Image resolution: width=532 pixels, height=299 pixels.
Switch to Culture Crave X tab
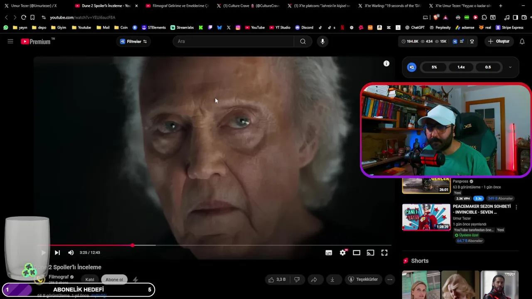pos(249,6)
